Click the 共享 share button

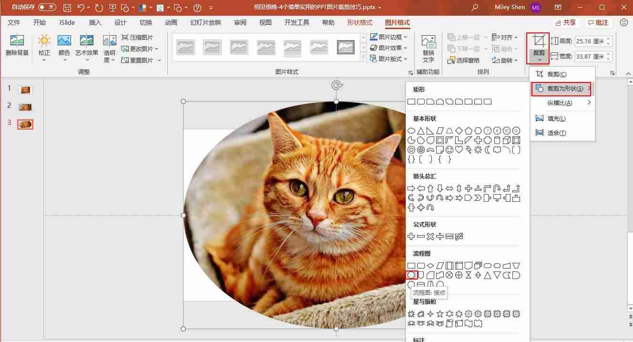(x=566, y=22)
